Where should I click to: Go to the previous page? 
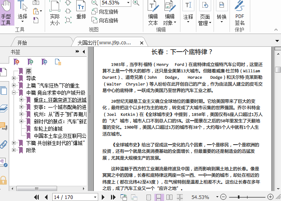[x=46, y=197]
